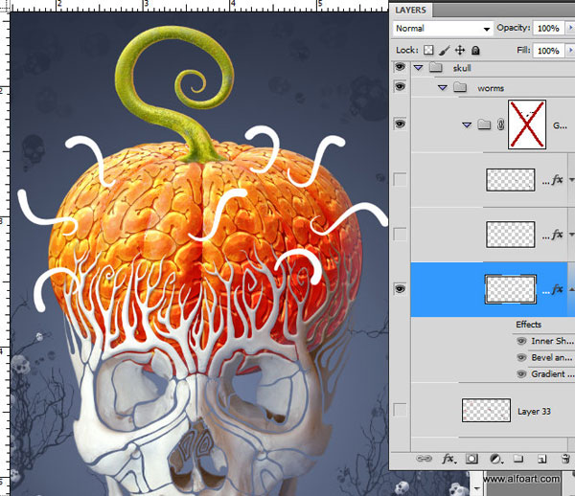Image resolution: width=575 pixels, height=496 pixels.
Task: Select the first fx layer thumbnail
Action: click(x=511, y=179)
